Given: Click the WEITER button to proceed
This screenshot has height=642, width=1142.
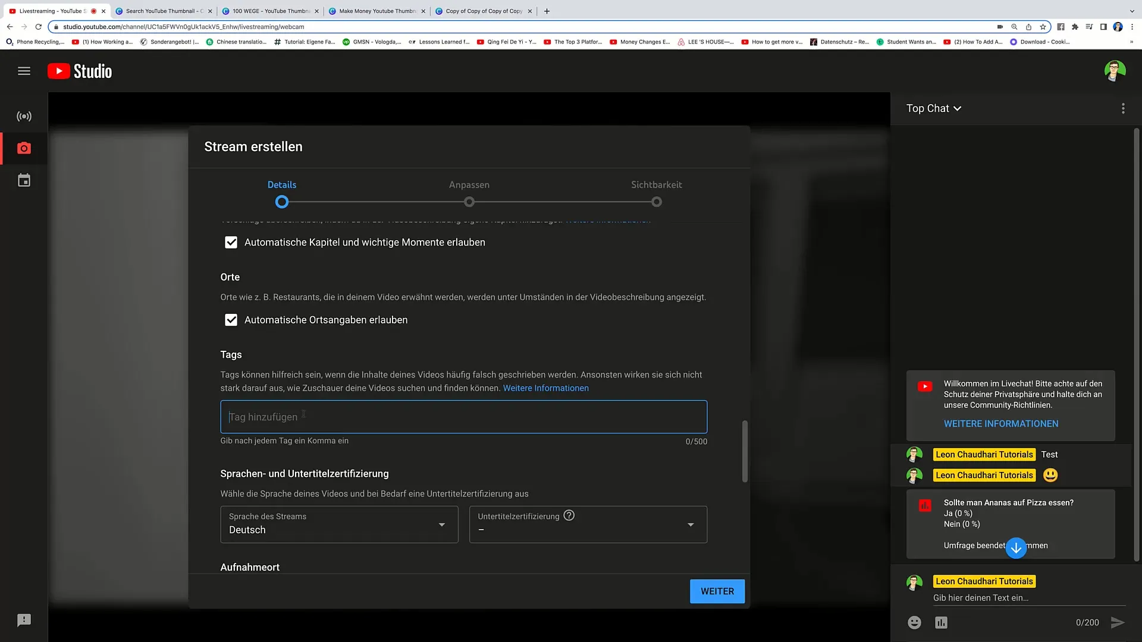Looking at the screenshot, I should (x=717, y=591).
